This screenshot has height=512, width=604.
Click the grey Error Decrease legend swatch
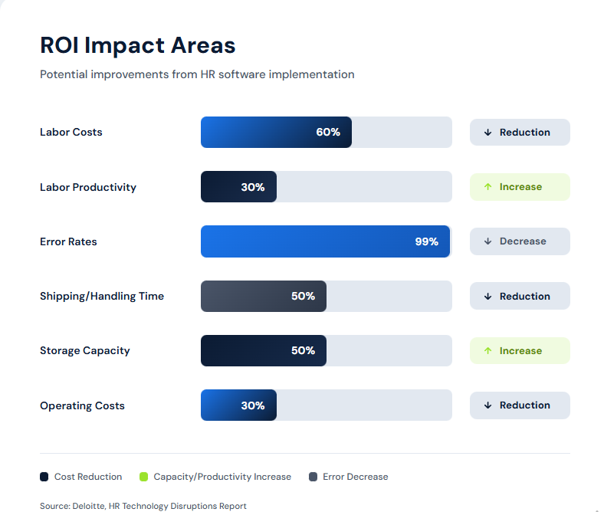click(x=313, y=477)
